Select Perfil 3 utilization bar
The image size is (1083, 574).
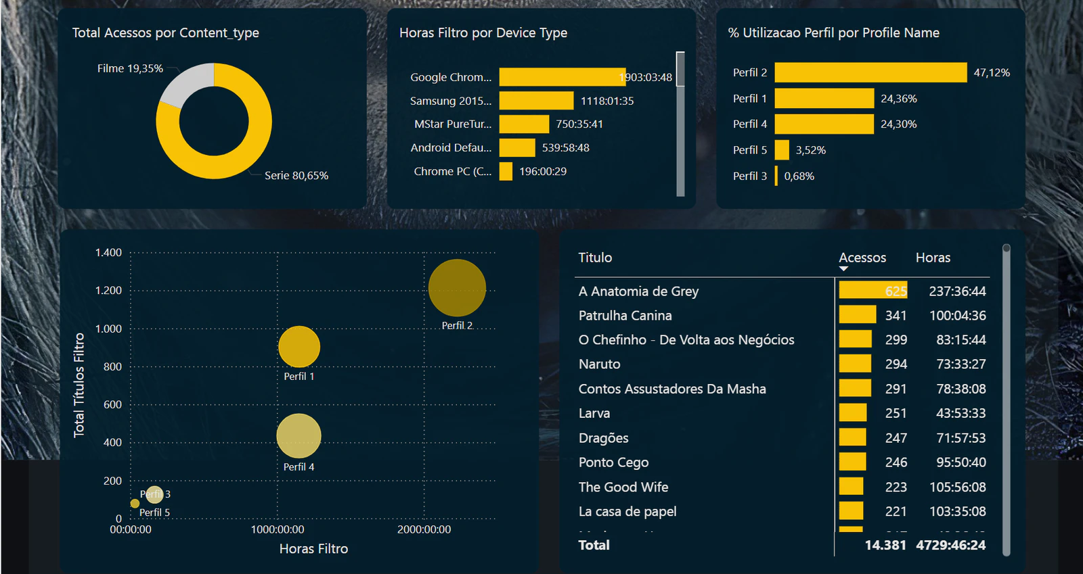coord(776,176)
